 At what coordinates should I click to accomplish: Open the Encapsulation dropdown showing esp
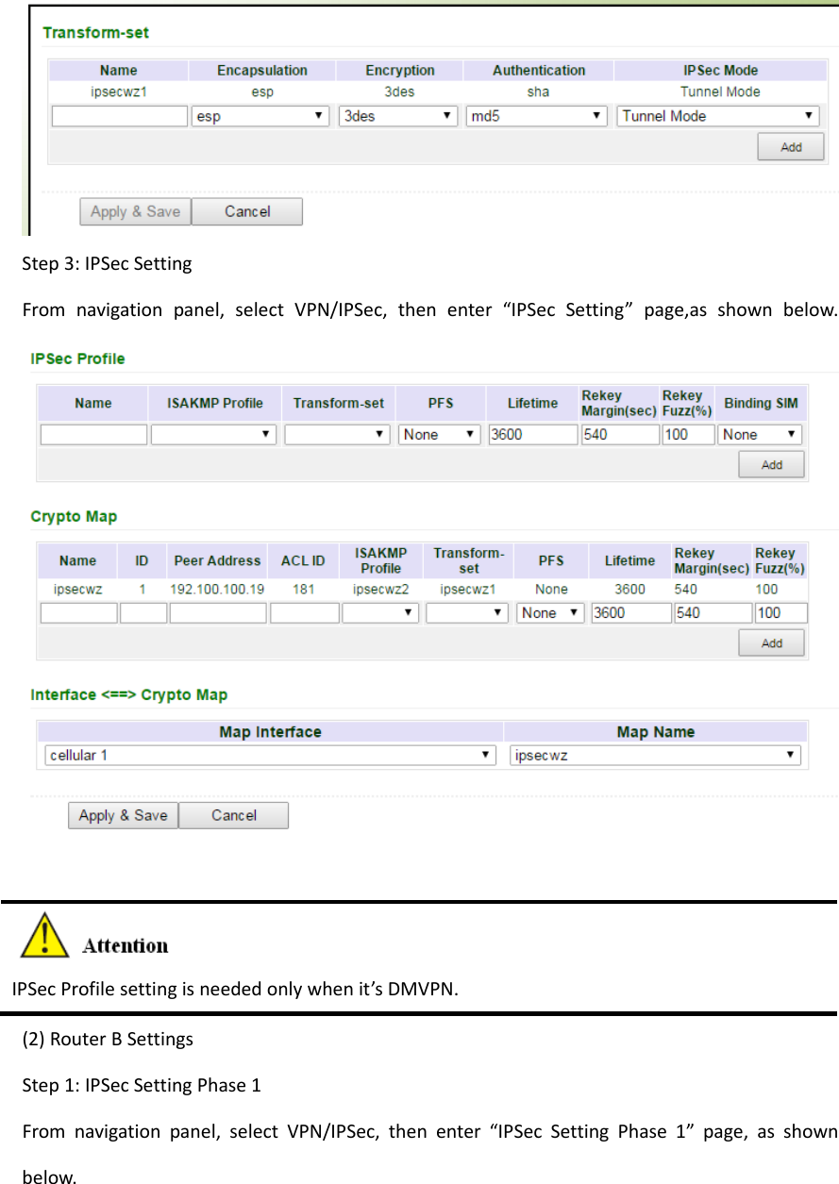pos(260,115)
